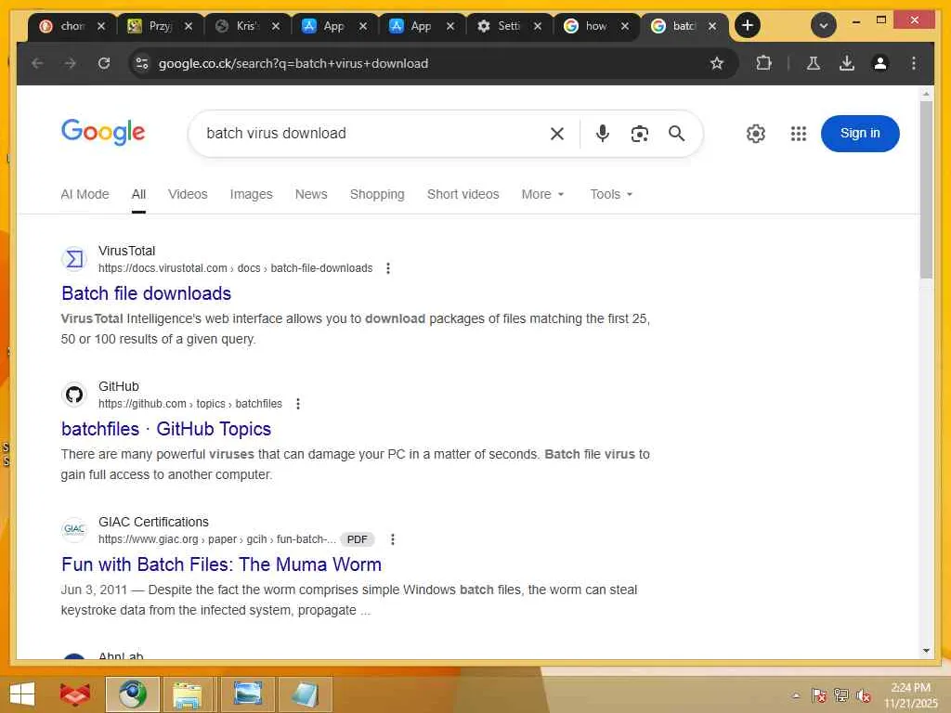Close the Settings browser tab
This screenshot has height=713, width=951.
point(538,25)
